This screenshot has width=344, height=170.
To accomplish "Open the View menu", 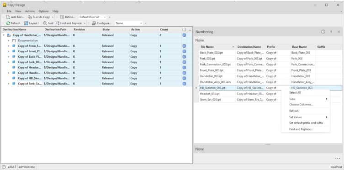I will click(18, 11).
